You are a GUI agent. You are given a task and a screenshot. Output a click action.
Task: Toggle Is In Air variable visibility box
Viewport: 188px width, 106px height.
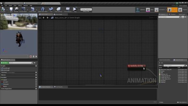click(36, 82)
